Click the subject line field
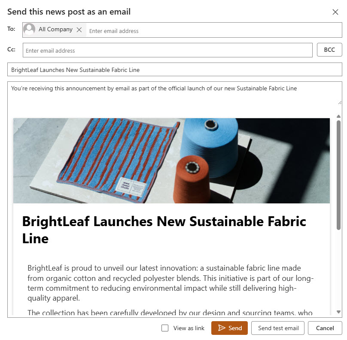 tap(174, 70)
